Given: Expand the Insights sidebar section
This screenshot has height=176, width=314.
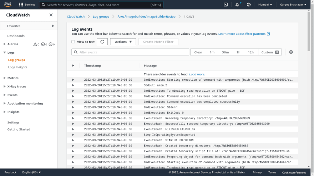Looking at the screenshot, I should click(4, 112).
